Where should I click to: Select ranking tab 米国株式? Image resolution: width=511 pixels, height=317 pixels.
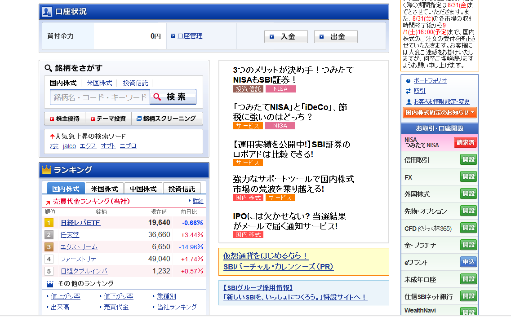tap(105, 189)
